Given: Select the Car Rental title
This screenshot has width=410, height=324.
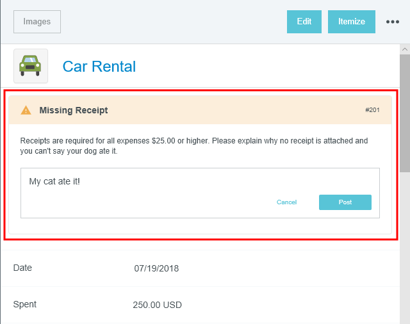Looking at the screenshot, I should coord(99,67).
